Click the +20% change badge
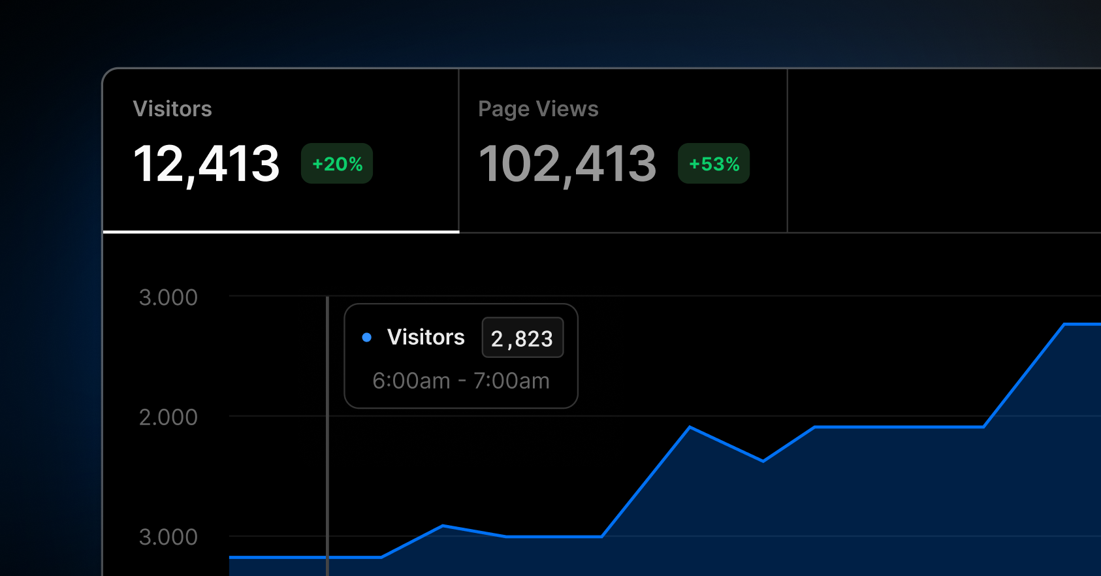 pos(337,163)
